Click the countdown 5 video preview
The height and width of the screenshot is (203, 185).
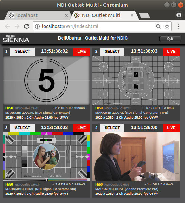pos(46,80)
